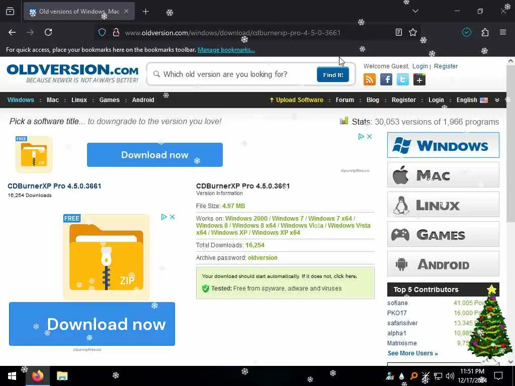Screen dimensions: 515x386
Task: Click Upload Software in navigation bar
Action: pos(297,100)
